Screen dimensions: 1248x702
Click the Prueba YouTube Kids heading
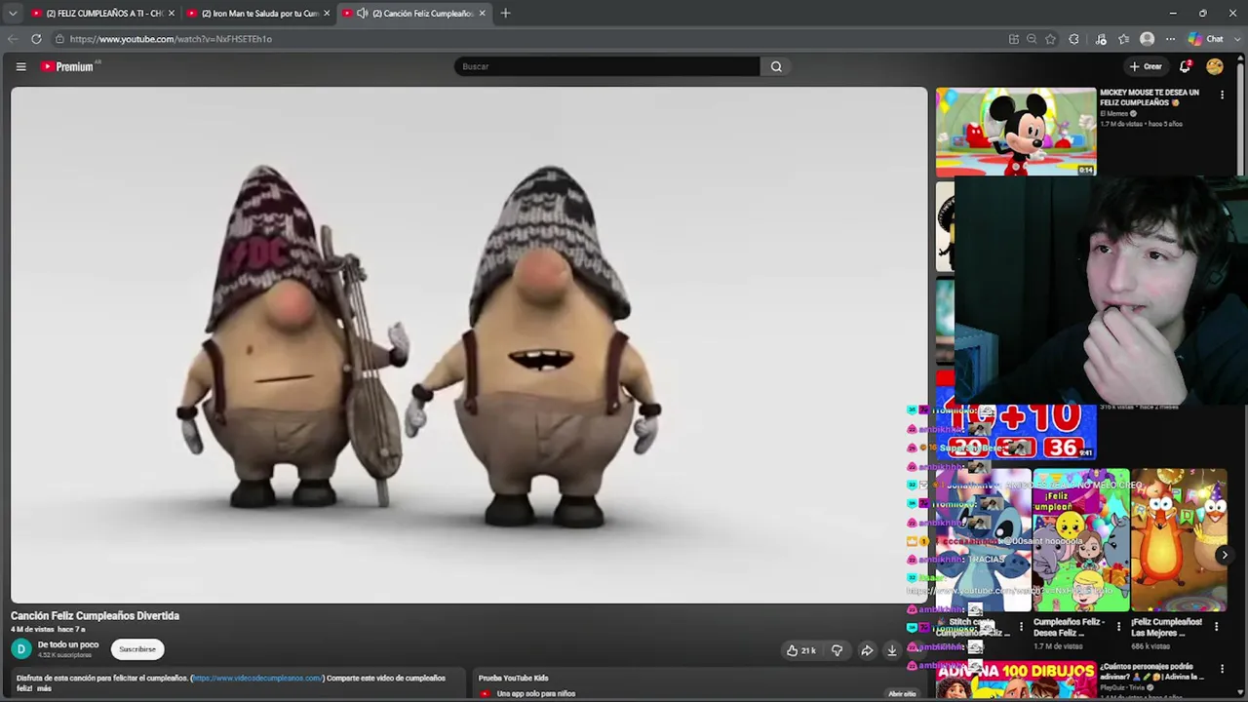[x=513, y=678]
